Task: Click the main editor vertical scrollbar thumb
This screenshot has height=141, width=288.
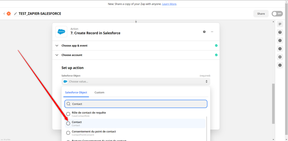Action: (x=273, y=104)
